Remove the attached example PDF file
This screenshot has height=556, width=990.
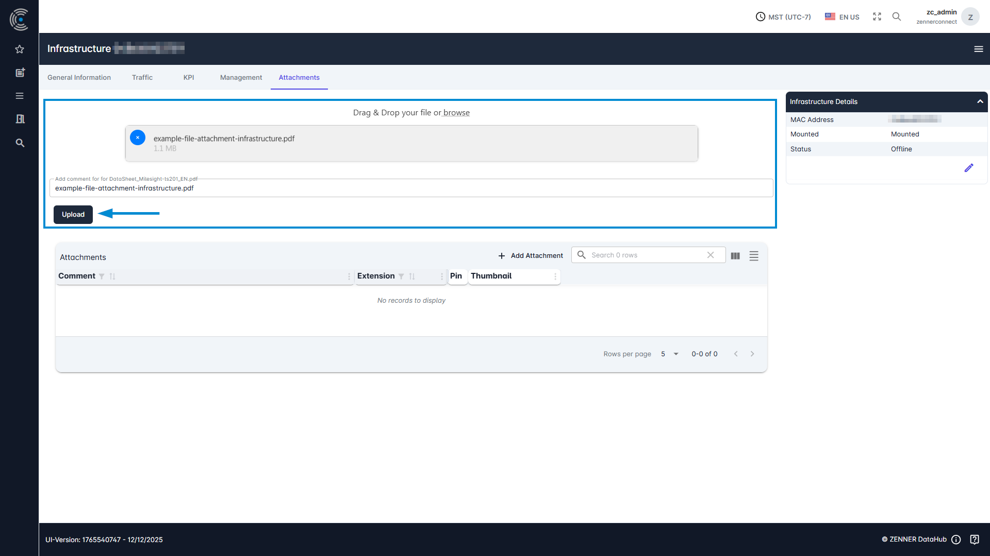pyautogui.click(x=138, y=138)
